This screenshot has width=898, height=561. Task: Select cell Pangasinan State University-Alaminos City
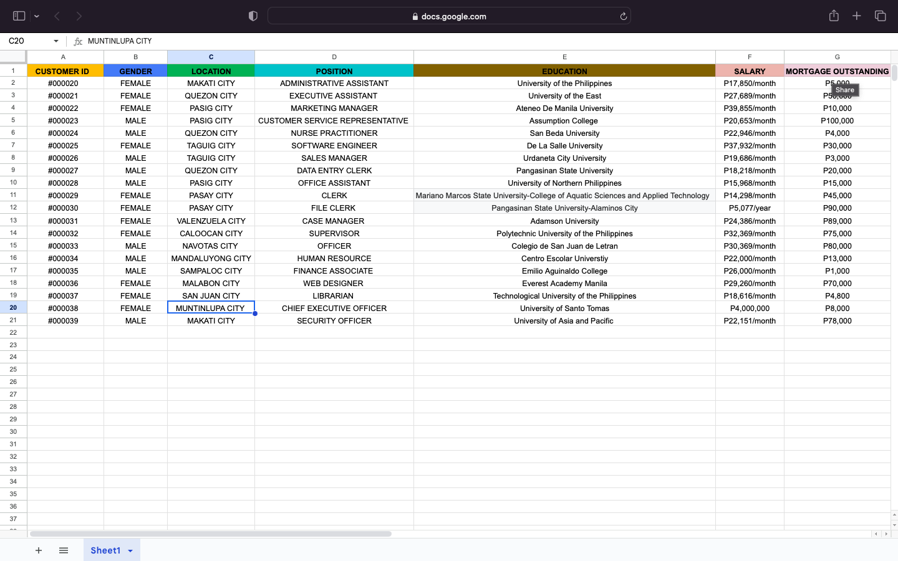(564, 208)
